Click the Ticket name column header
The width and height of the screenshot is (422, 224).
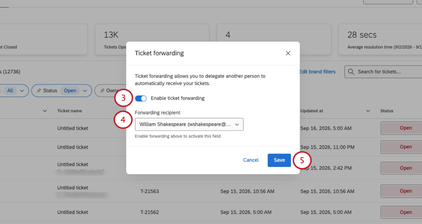click(70, 111)
